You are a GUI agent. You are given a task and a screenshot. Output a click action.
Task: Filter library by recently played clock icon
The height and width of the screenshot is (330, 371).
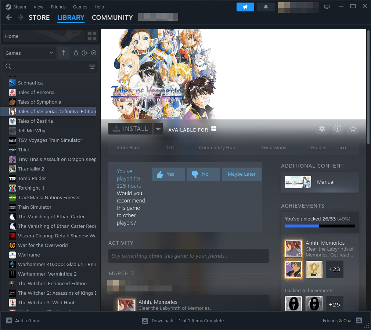pyautogui.click(x=84, y=53)
